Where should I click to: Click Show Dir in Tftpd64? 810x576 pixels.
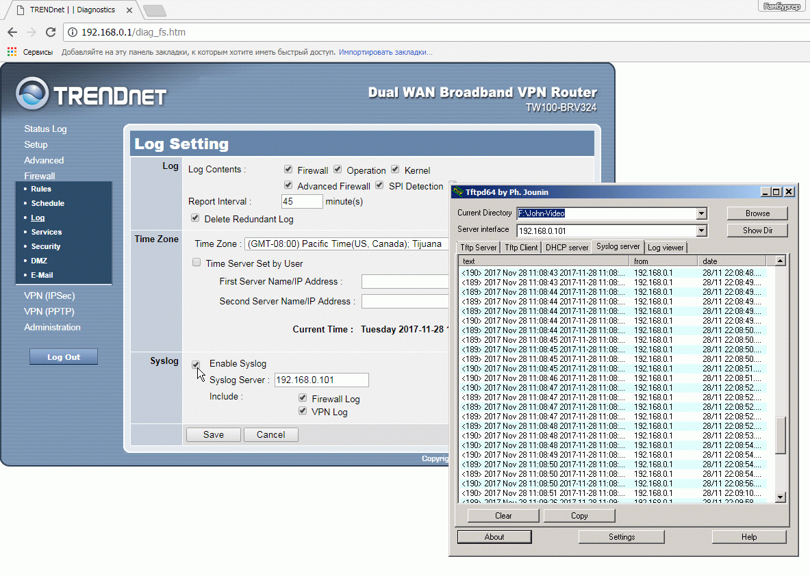pos(757,230)
